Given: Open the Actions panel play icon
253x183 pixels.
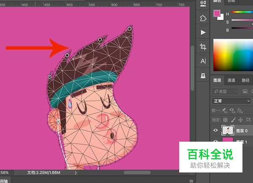Looking at the screenshot, I should pyautogui.click(x=203, y=32).
